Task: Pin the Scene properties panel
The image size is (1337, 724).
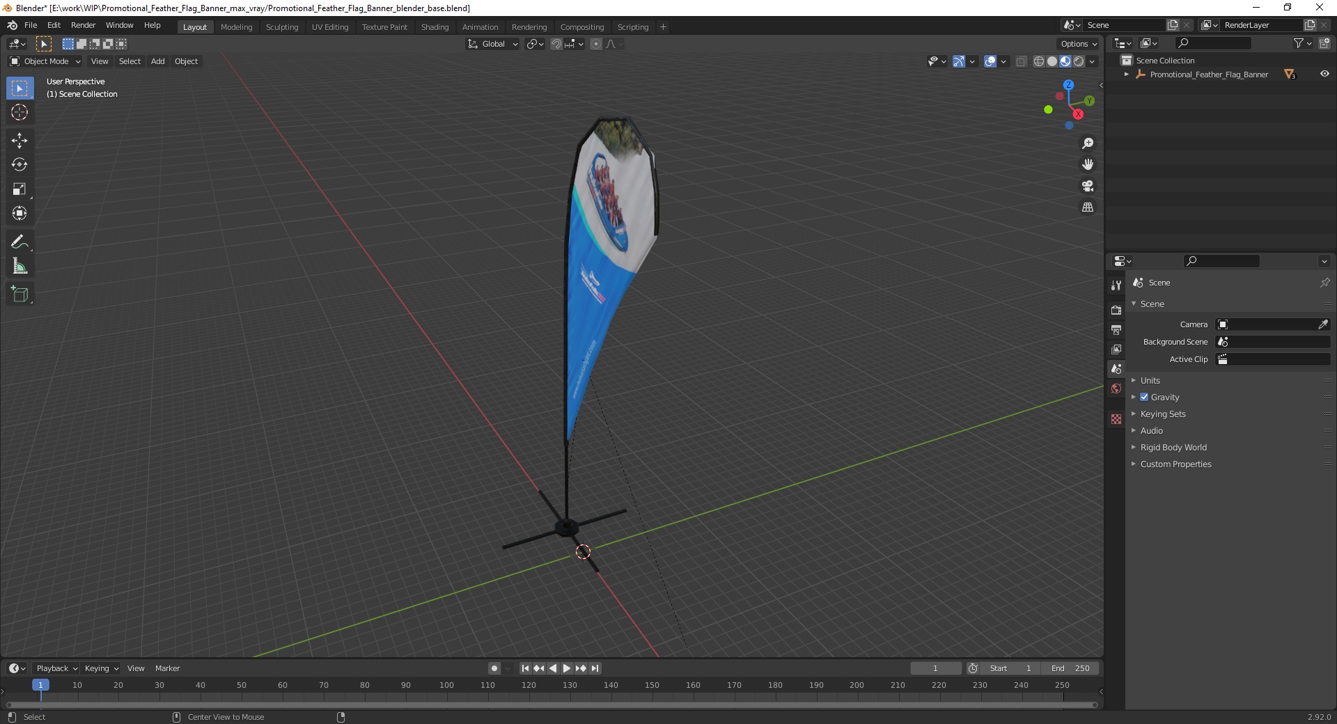Action: pos(1324,283)
